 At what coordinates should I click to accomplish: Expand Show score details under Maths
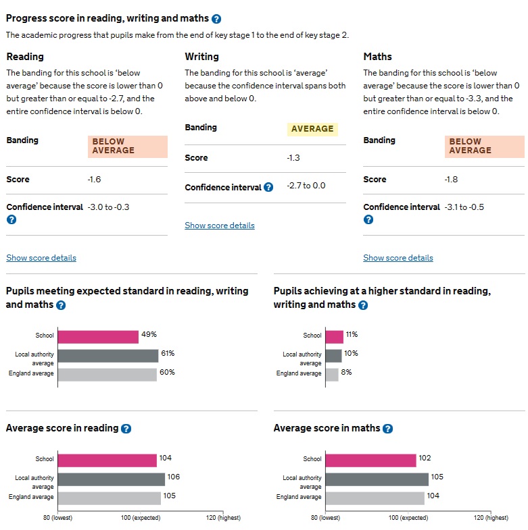point(398,258)
